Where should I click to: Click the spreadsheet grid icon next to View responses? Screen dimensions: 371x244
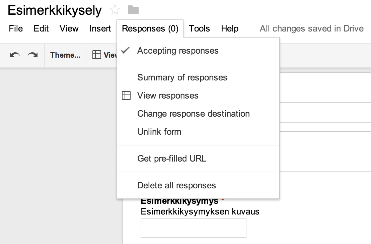[126, 96]
